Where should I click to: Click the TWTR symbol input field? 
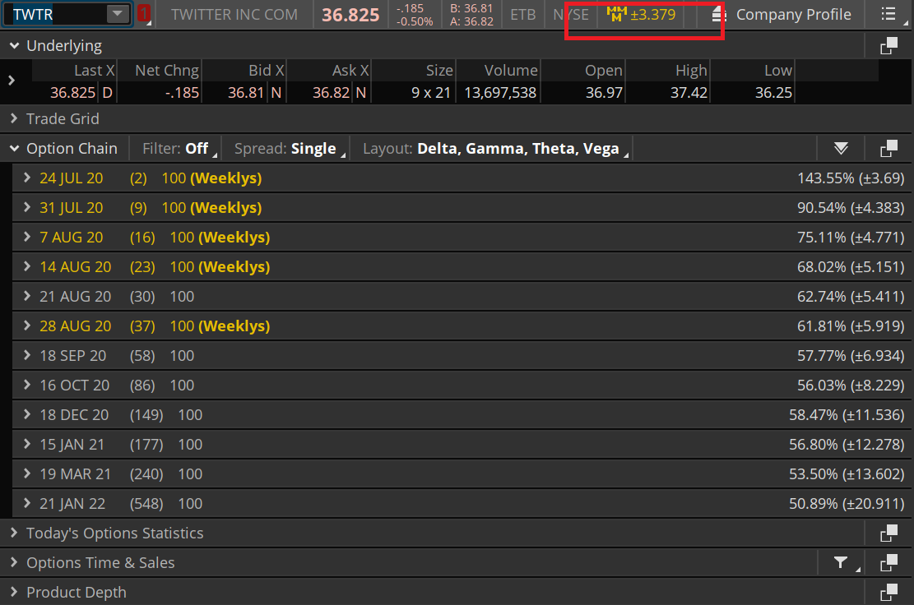[x=57, y=14]
